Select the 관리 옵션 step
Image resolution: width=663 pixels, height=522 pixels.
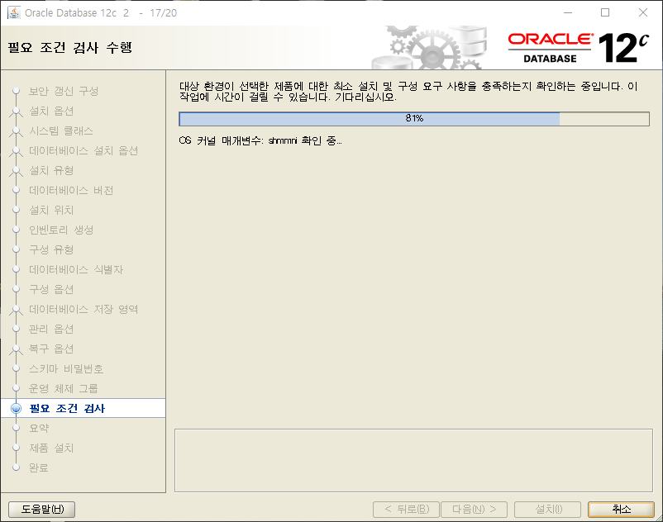click(x=51, y=329)
